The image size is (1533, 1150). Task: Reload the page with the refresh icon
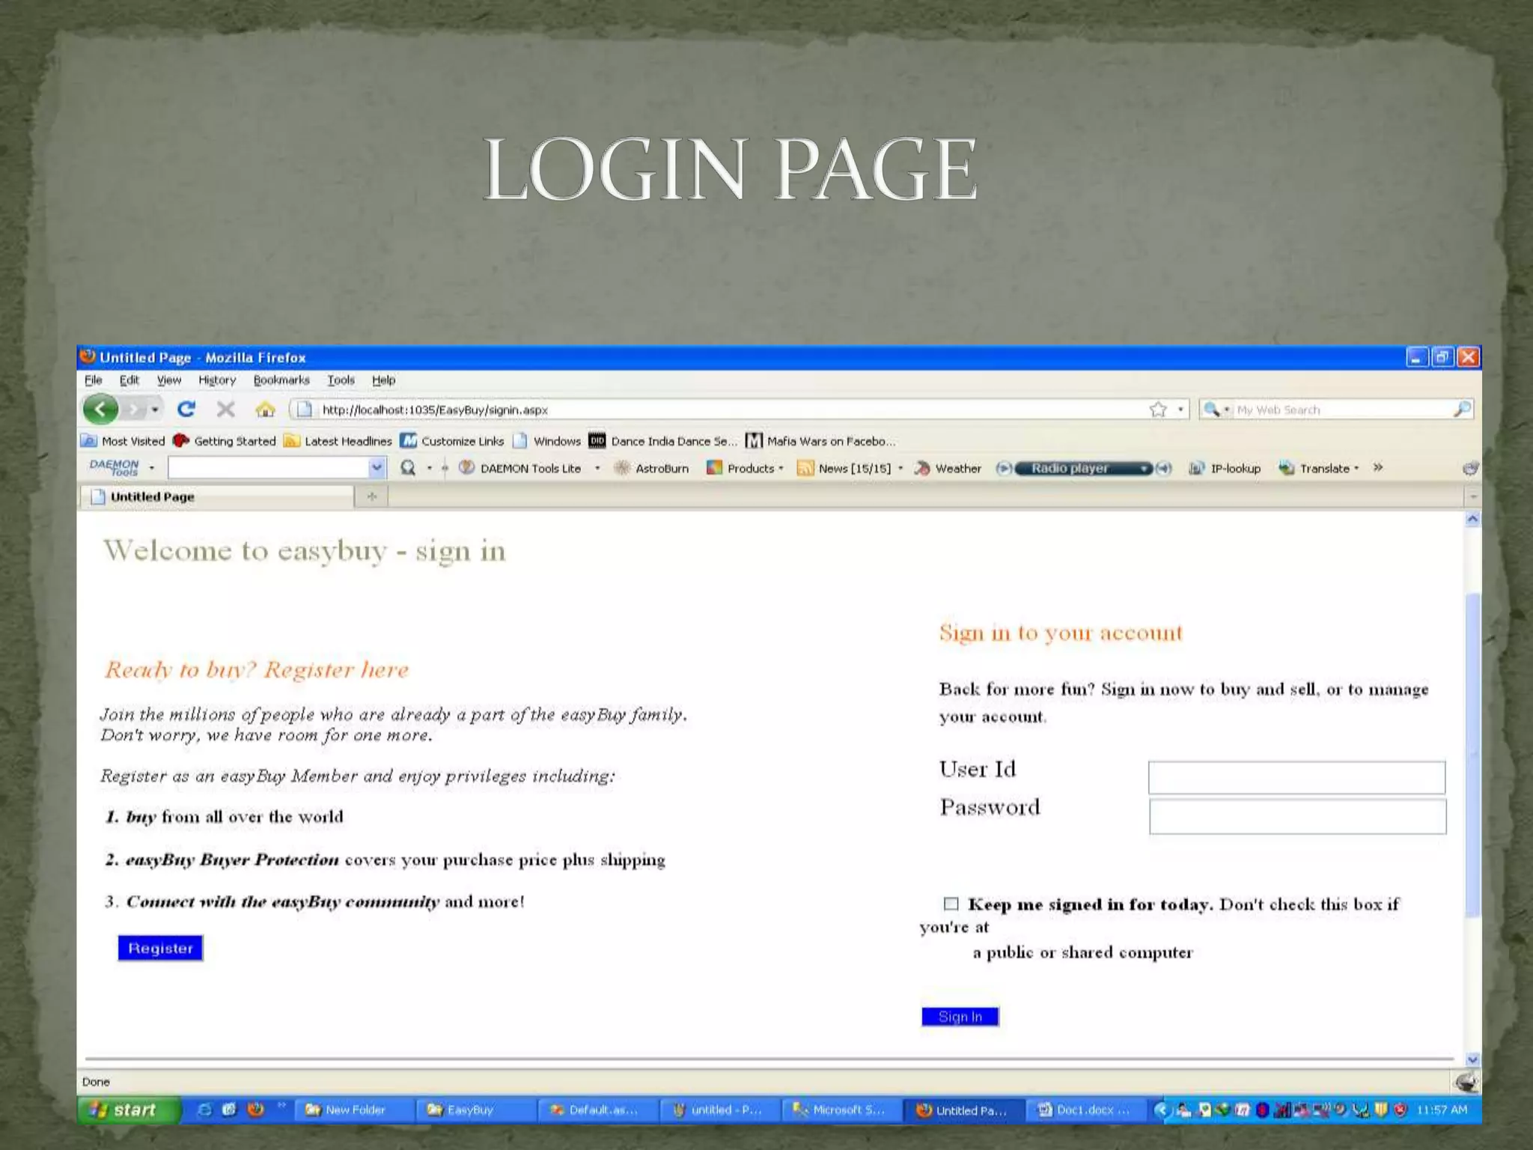click(x=186, y=410)
